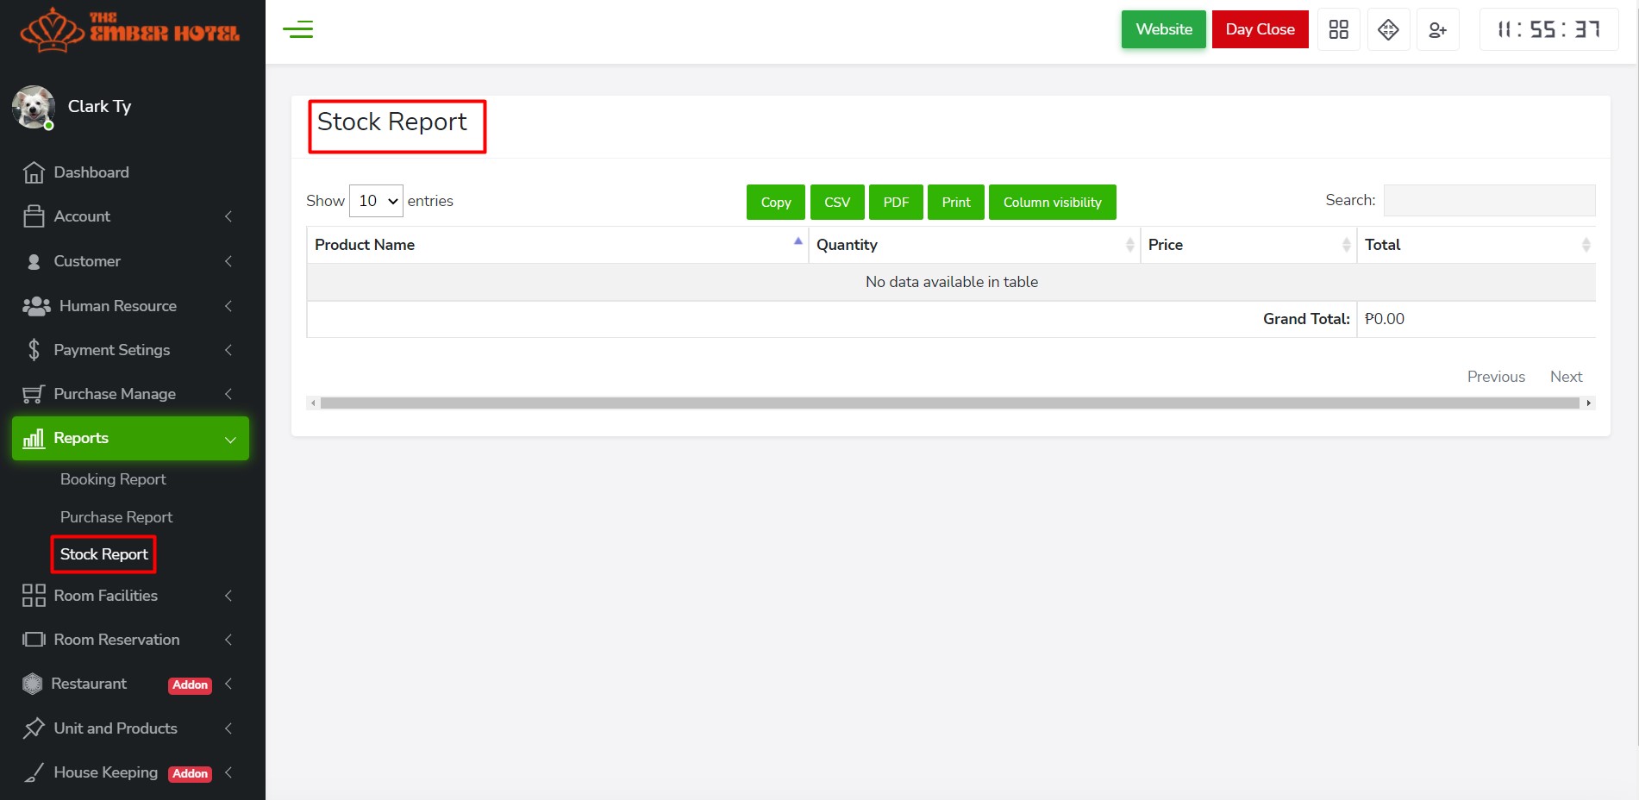
Task: Click the horizontal table scrollbar
Action: pyautogui.click(x=948, y=403)
